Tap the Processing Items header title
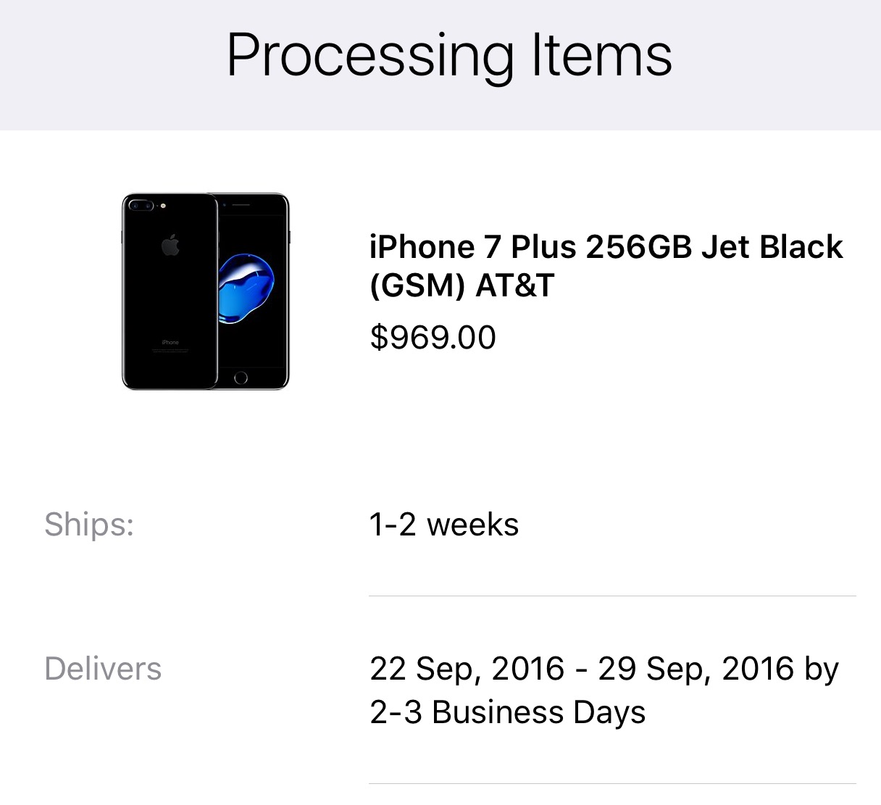Image resolution: width=881 pixels, height=805 pixels. click(449, 55)
